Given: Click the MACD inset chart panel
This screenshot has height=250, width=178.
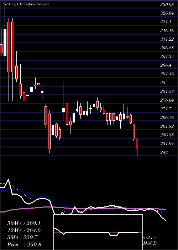Looking at the screenshot, I should [98, 232].
